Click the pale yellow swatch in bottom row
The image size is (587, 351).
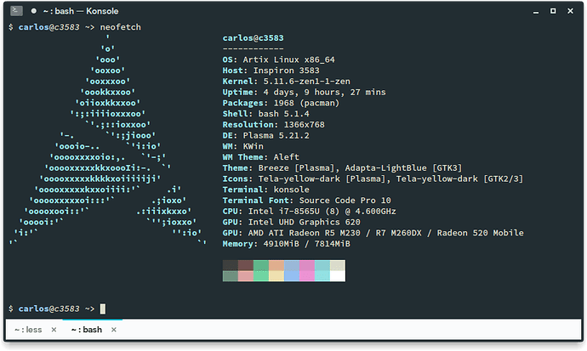(276, 275)
